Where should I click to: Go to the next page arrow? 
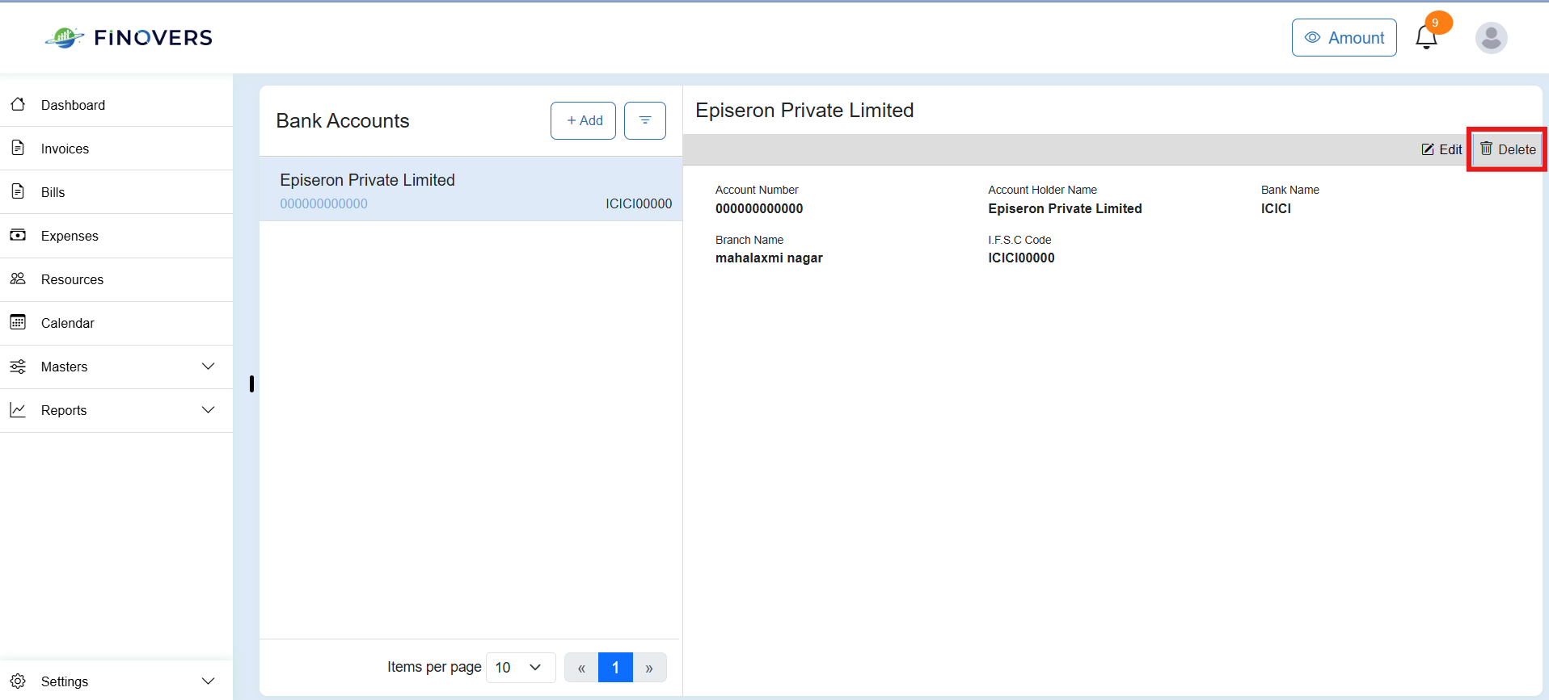(x=649, y=668)
